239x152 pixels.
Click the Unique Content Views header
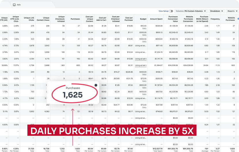point(44,19)
